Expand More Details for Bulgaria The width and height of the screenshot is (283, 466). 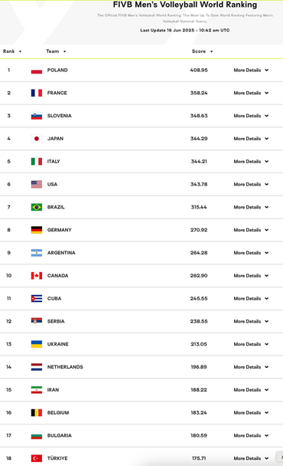coord(251,435)
